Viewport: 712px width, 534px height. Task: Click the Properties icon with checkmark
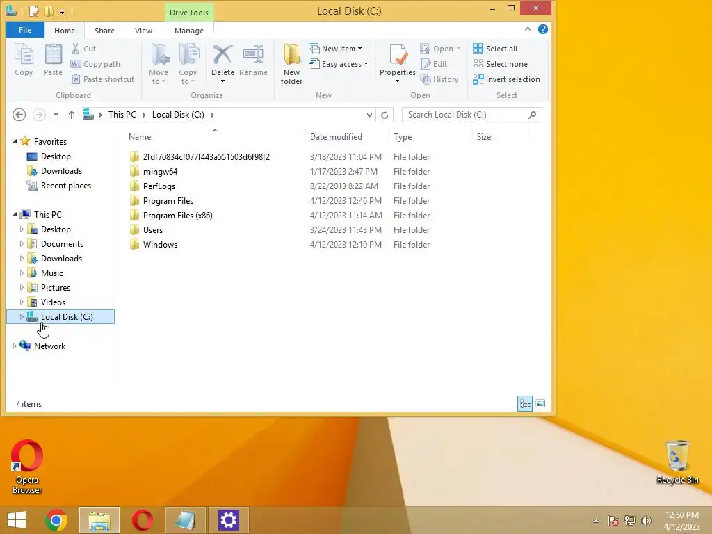click(x=398, y=55)
